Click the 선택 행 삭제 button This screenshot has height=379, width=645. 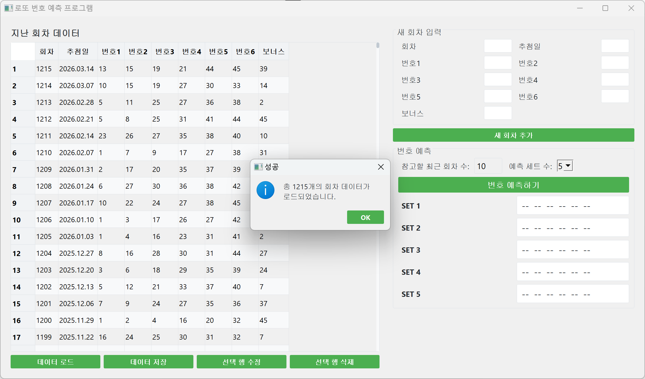coord(335,362)
